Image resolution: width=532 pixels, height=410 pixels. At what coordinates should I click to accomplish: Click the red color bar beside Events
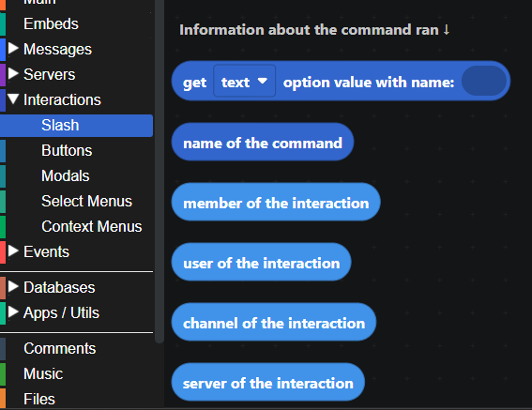pyautogui.click(x=3, y=252)
